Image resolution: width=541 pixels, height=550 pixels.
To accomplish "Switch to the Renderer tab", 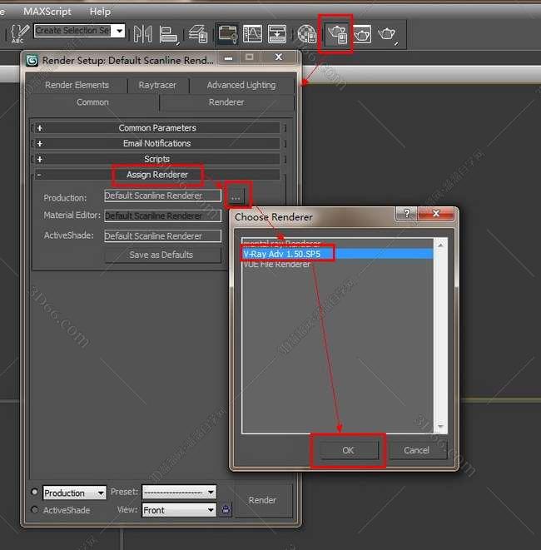I will click(x=226, y=102).
